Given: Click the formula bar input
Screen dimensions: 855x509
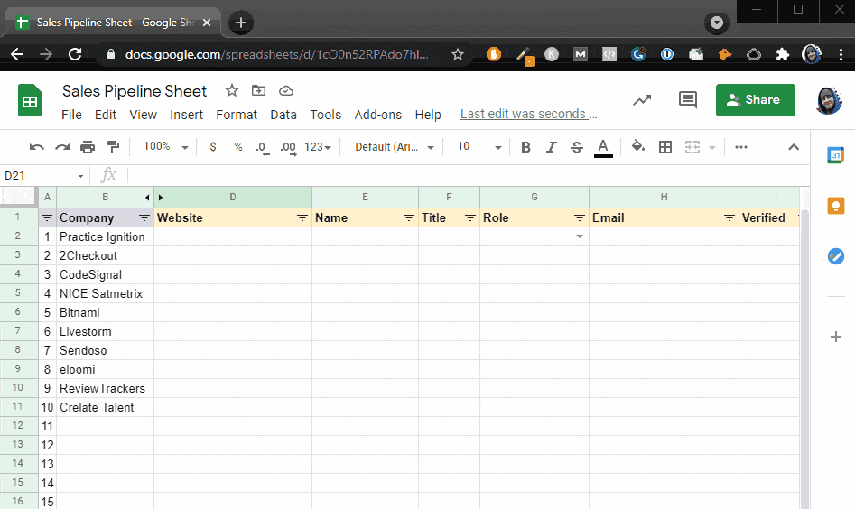Looking at the screenshot, I should [468, 175].
